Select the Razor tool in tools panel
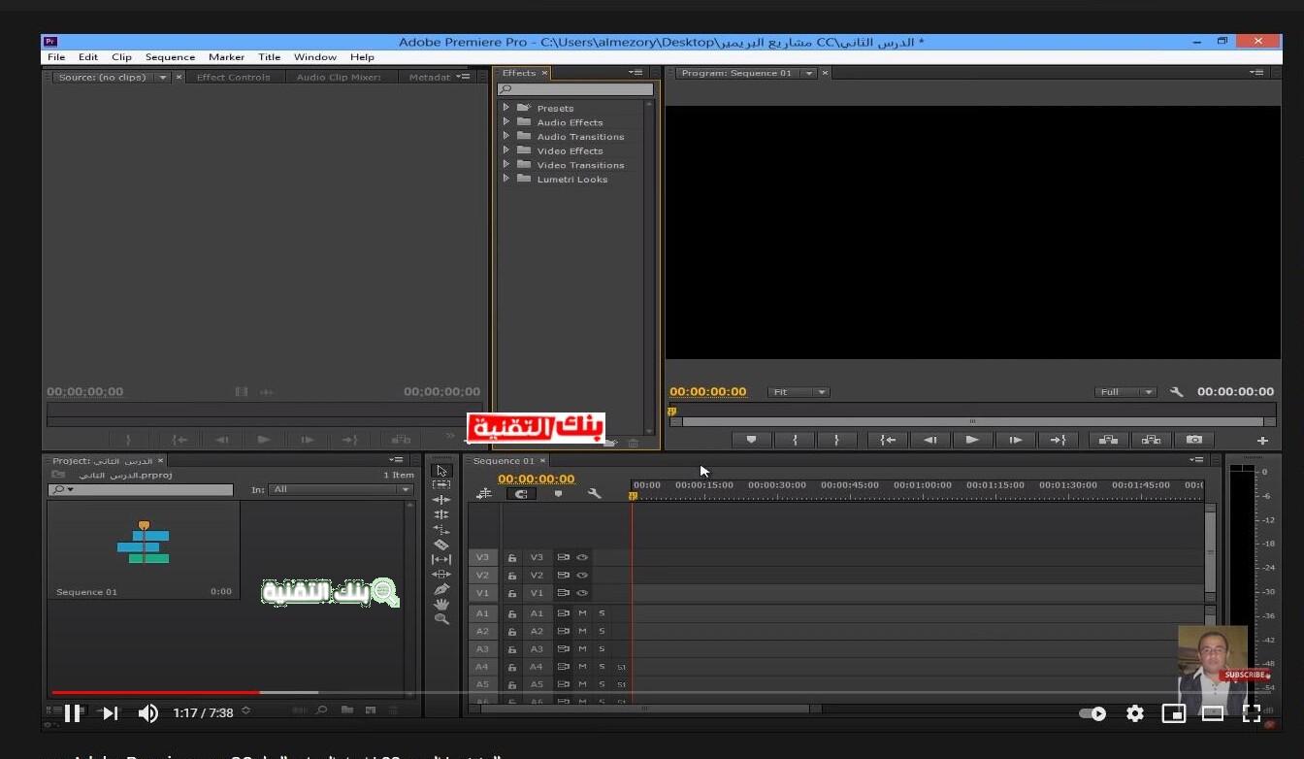The height and width of the screenshot is (759, 1304). (x=441, y=544)
